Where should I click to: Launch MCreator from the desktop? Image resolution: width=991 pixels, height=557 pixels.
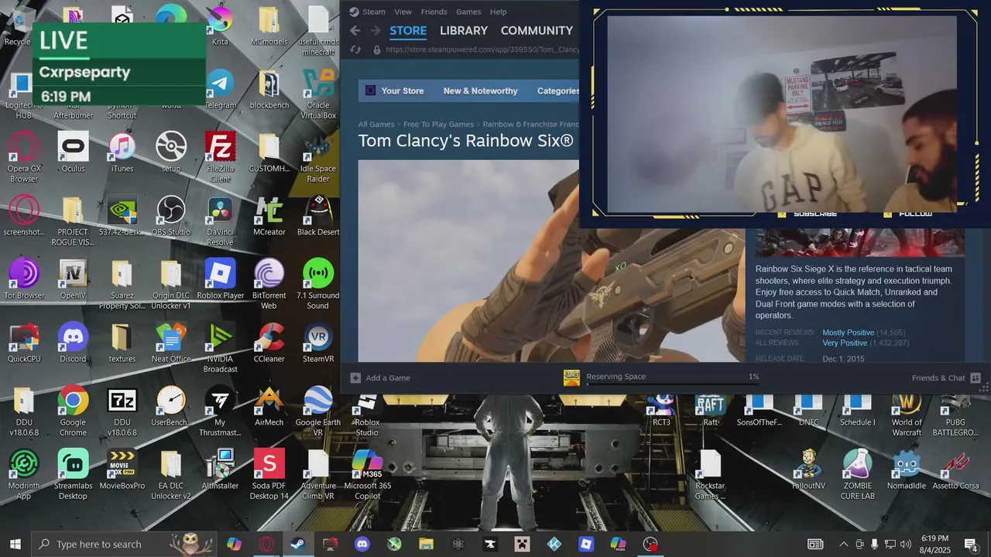(x=269, y=217)
